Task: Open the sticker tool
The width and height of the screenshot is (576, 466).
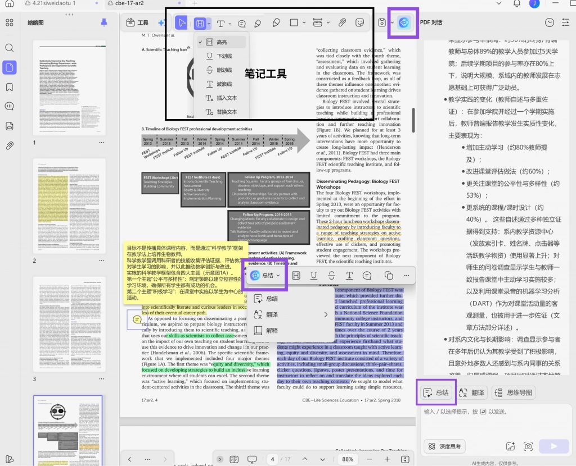Action: [359, 22]
